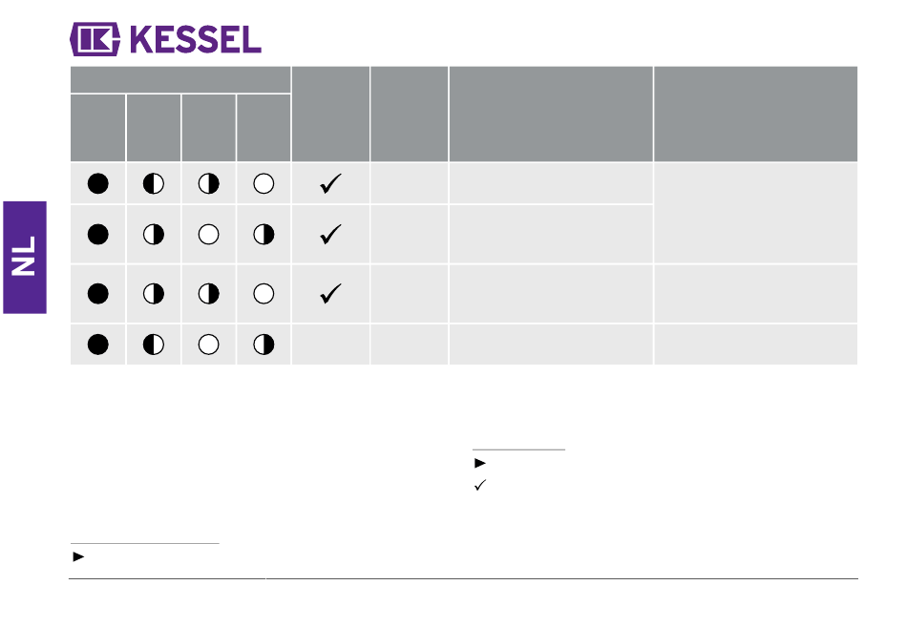Click the bottom row's empty circle indicator

[x=208, y=345]
